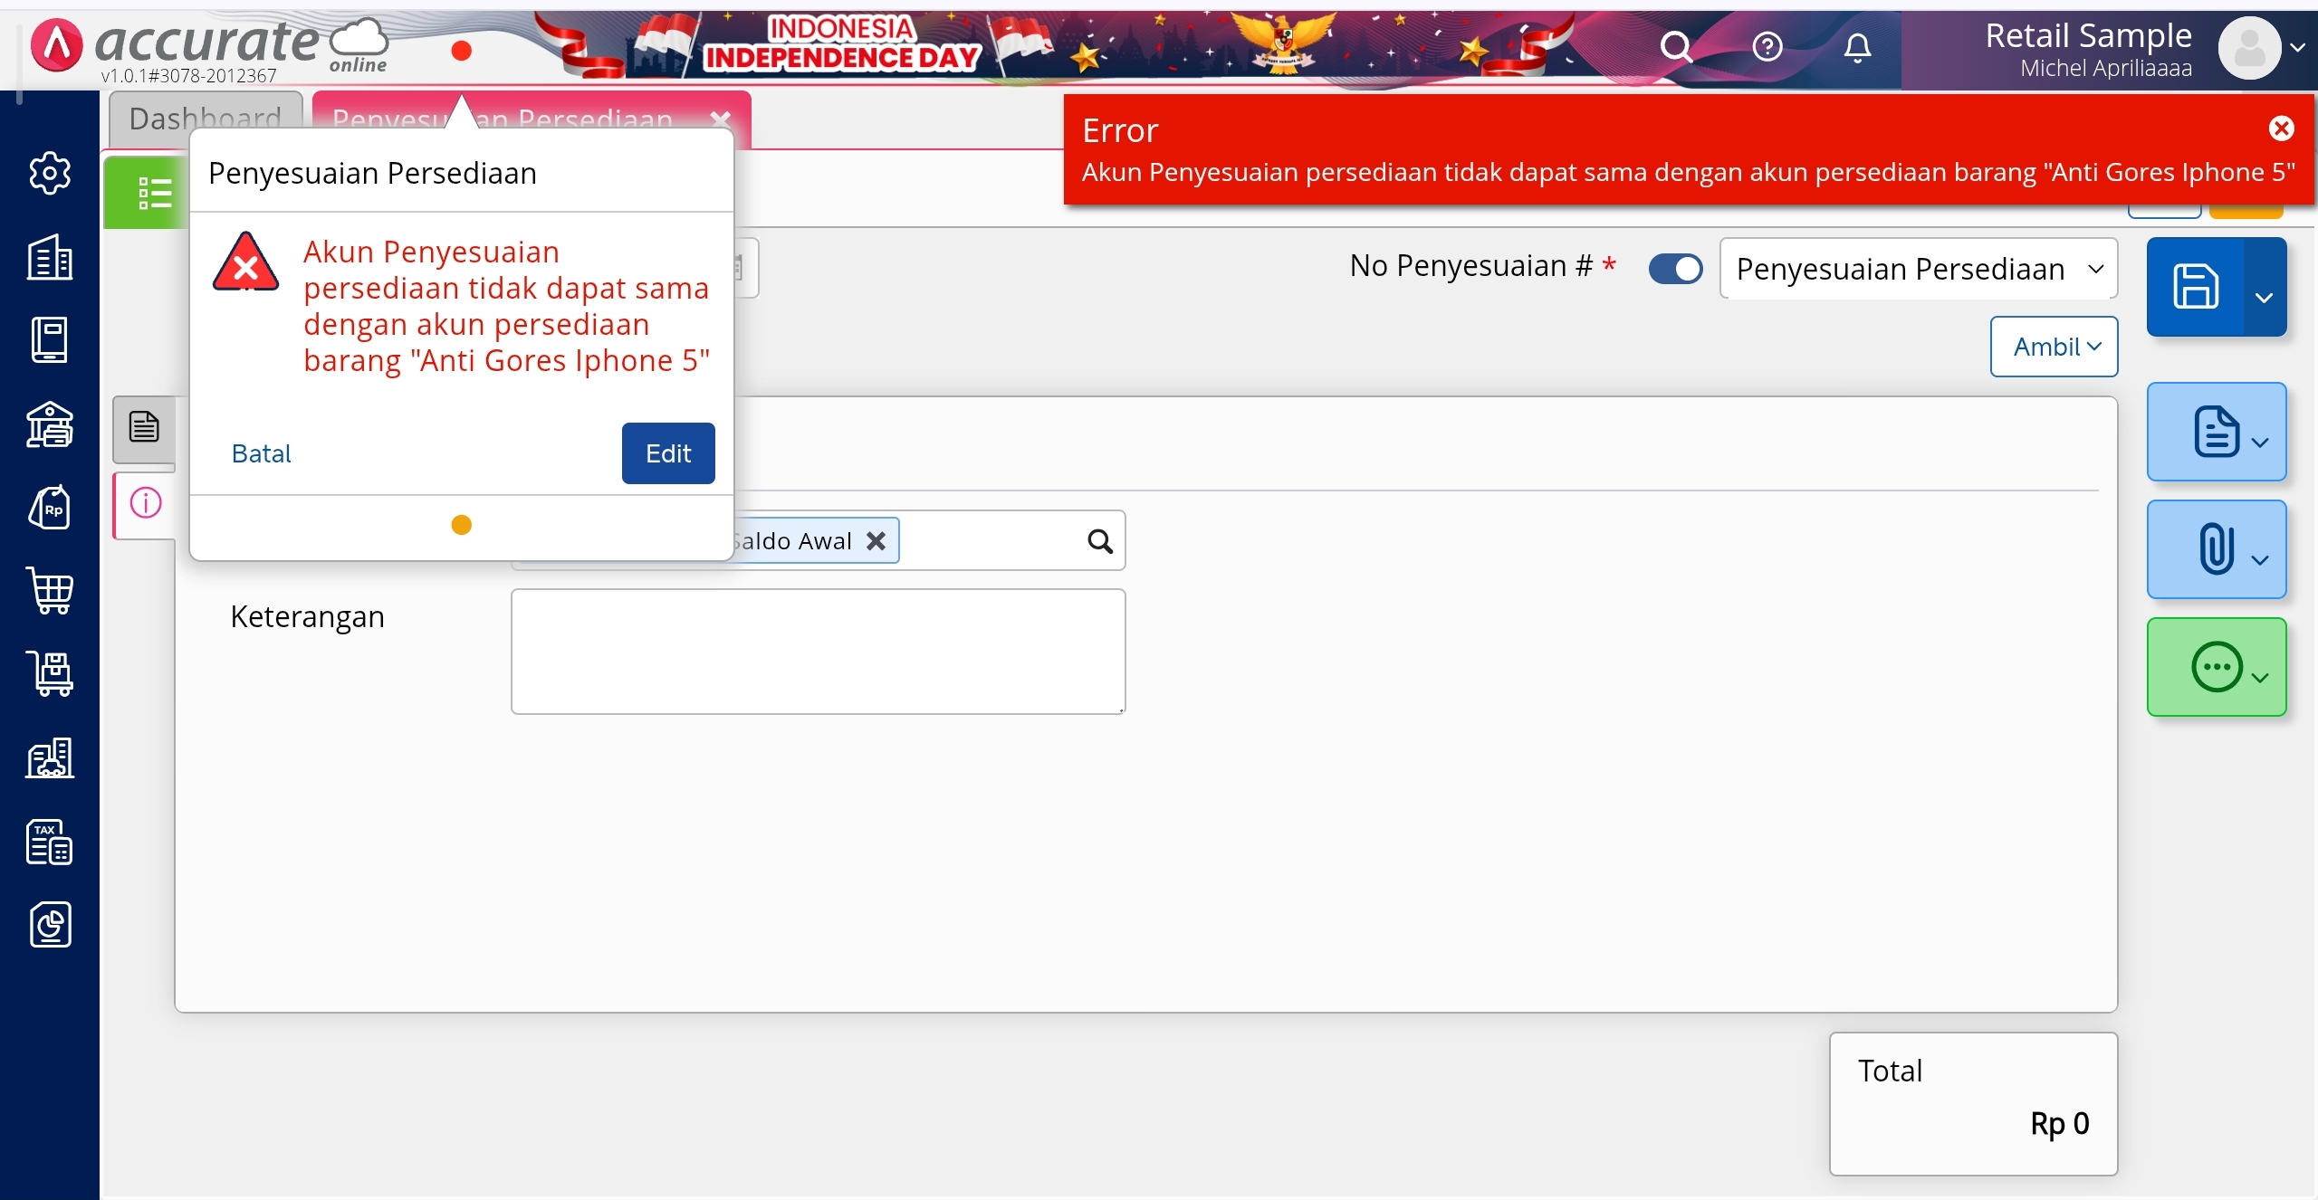Click the search magnifier in header

click(x=1676, y=47)
